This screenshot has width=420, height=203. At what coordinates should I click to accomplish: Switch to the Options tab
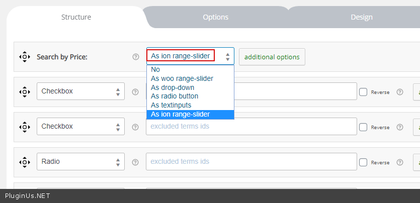(215, 17)
